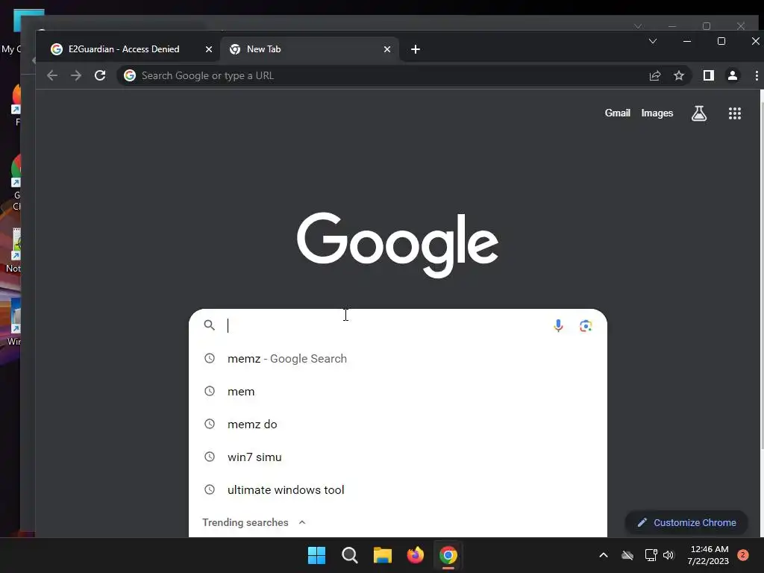Select 'ultimate windows tool' suggestion
This screenshot has width=764, height=573.
point(398,489)
